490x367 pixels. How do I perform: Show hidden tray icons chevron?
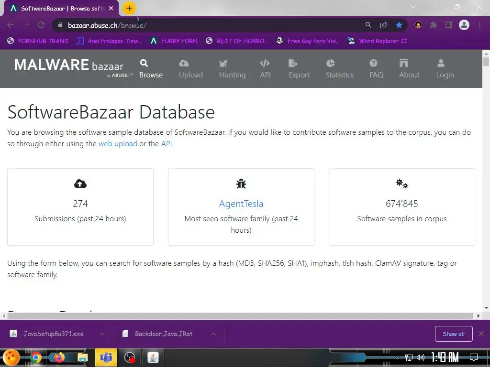point(397,357)
